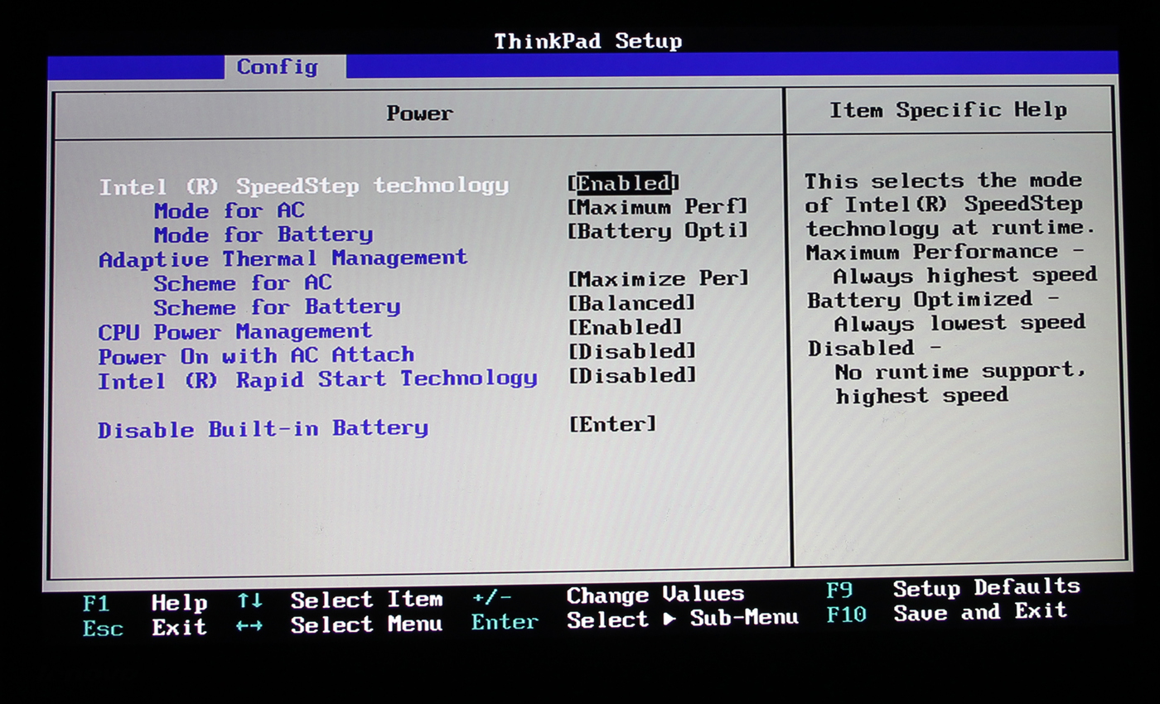This screenshot has width=1160, height=704.
Task: Click help text 'Always highest speed'
Action: click(x=965, y=275)
